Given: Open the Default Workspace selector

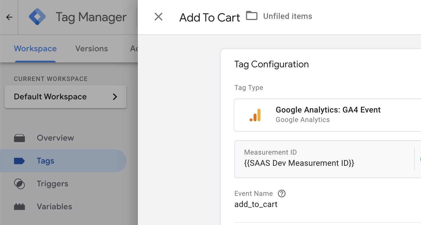Looking at the screenshot, I should [x=65, y=97].
